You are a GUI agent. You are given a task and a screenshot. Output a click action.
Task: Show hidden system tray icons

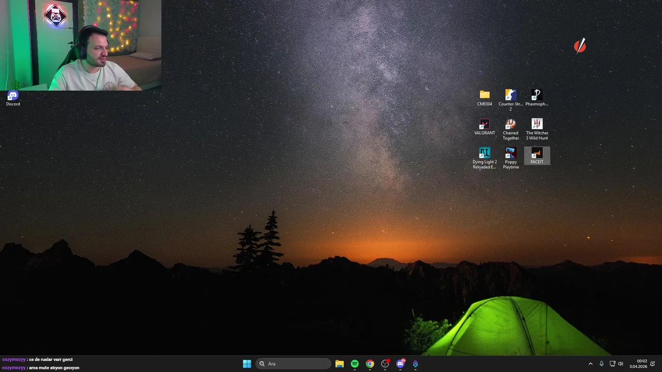coord(591,364)
